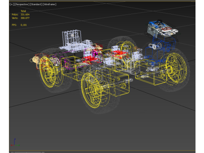Viewport: 204px width, 153px height.
Task: Select the white grid cage component
Action: click(72, 37)
